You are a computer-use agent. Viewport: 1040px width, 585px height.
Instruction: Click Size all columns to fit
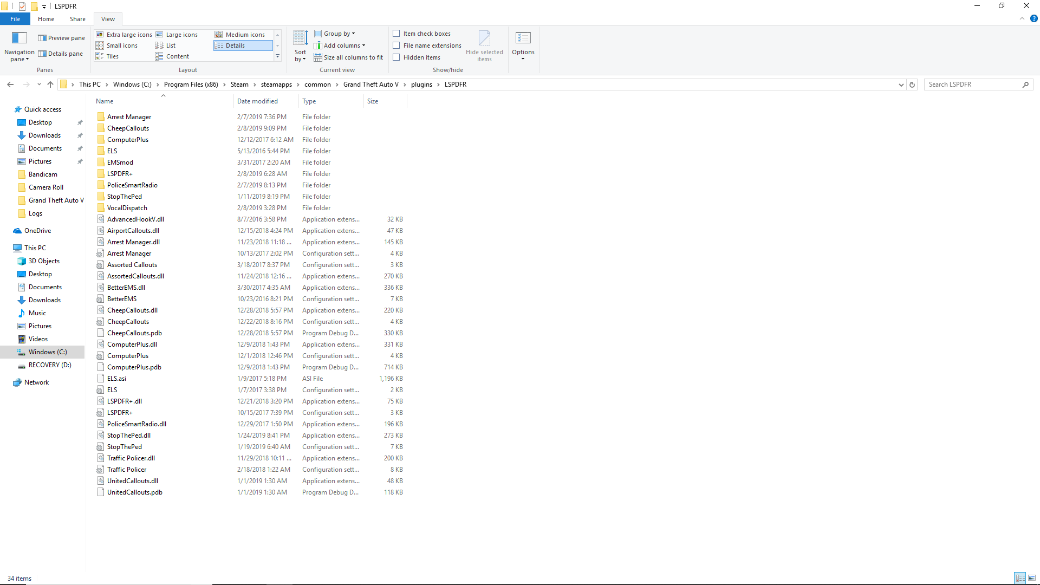point(353,57)
